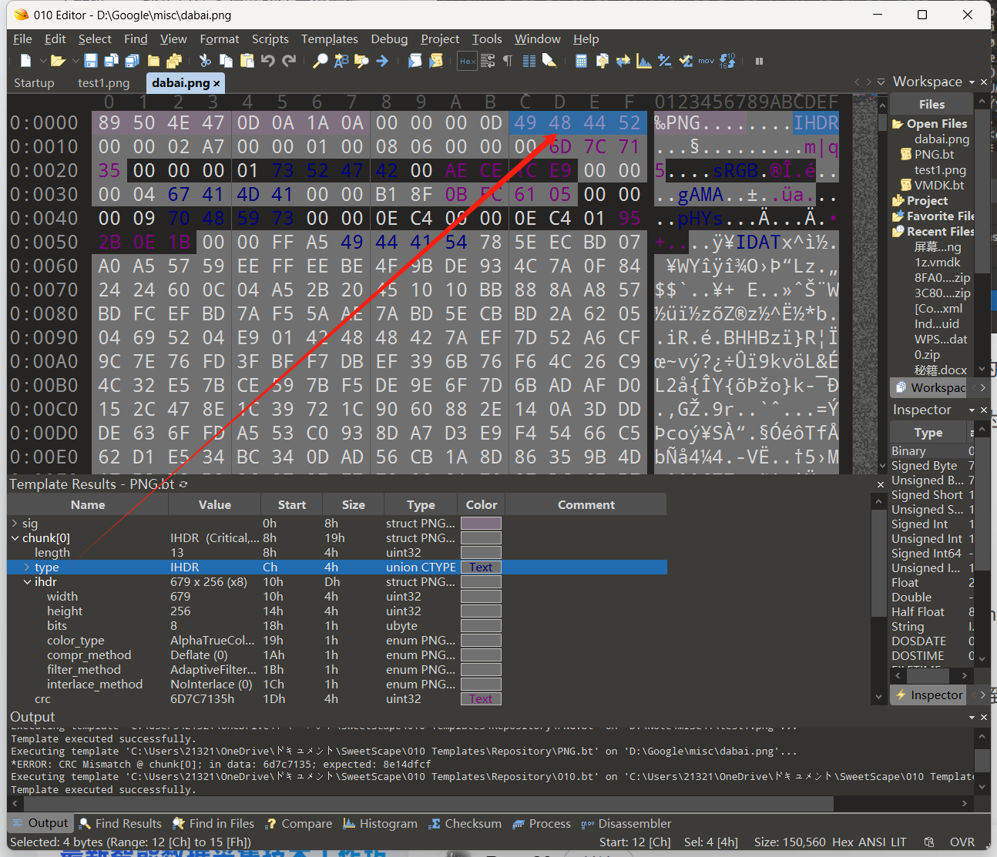Click the Inspector tab at panel bottom
This screenshot has width=997, height=857.
pos(929,695)
